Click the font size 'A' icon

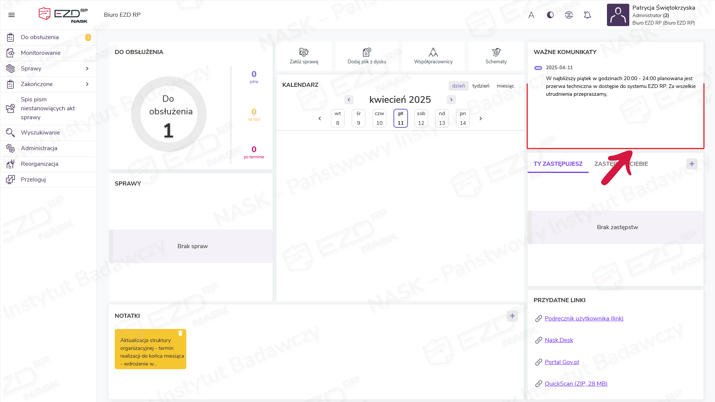[x=531, y=15]
